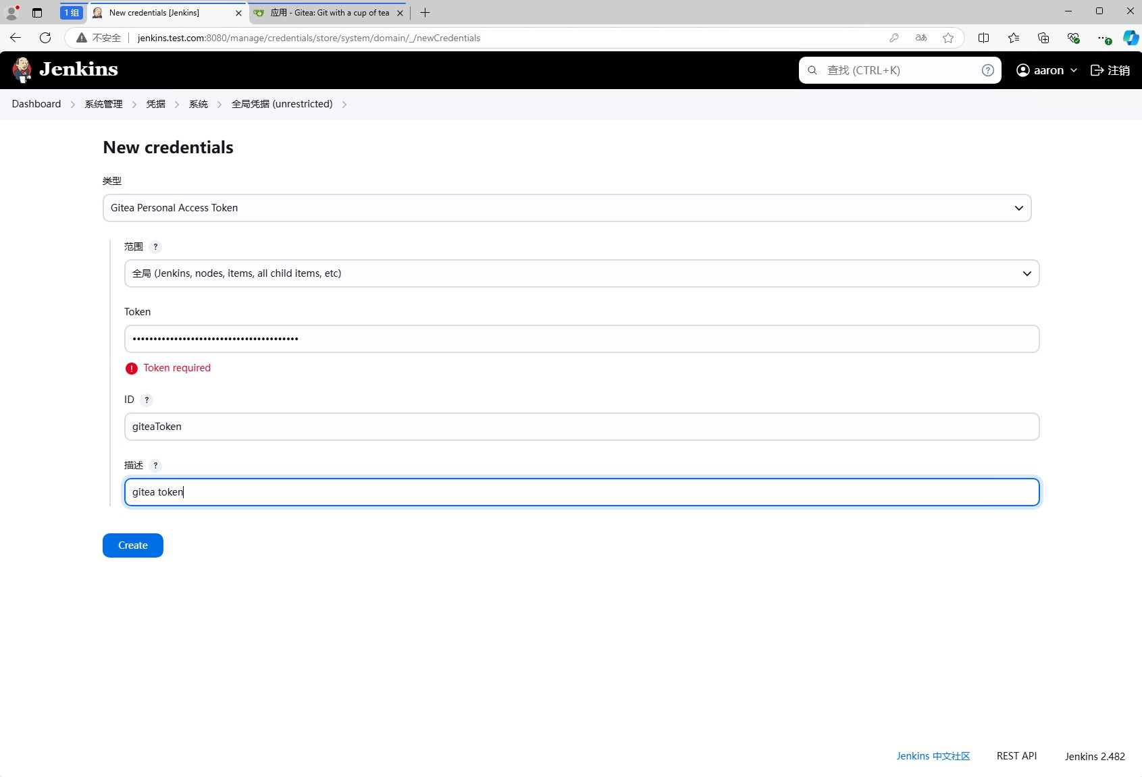Click the Jenkins logo in header

(x=65, y=70)
